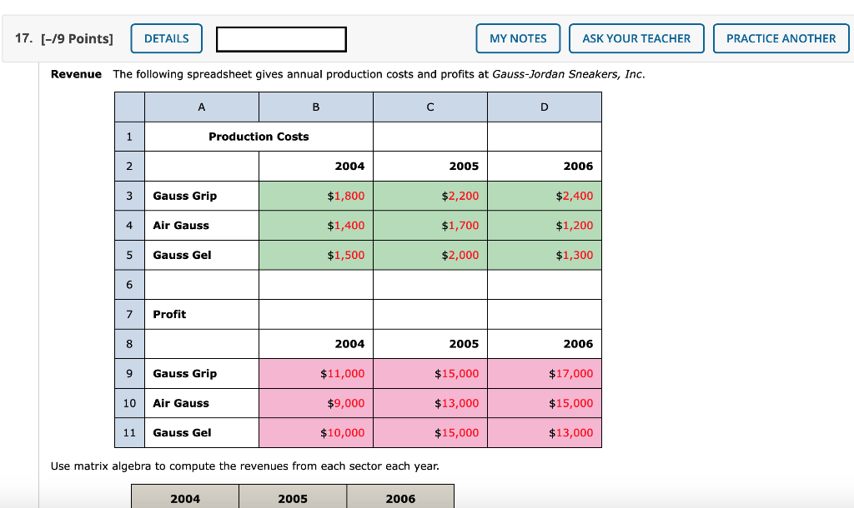The height and width of the screenshot is (508, 854).
Task: Click row number 6 header
Action: coord(129,285)
